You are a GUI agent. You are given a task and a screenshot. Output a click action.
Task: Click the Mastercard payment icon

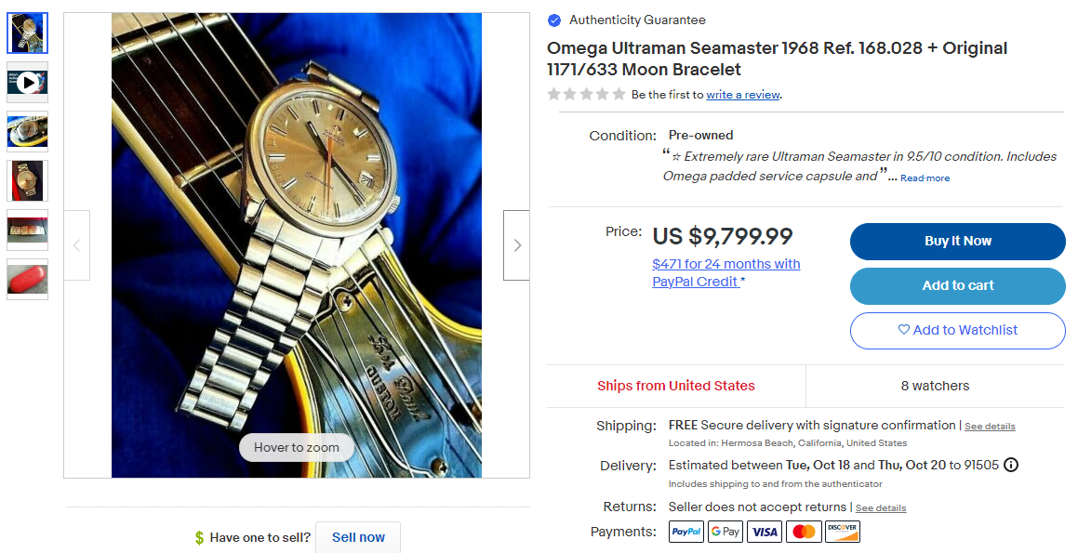804,532
